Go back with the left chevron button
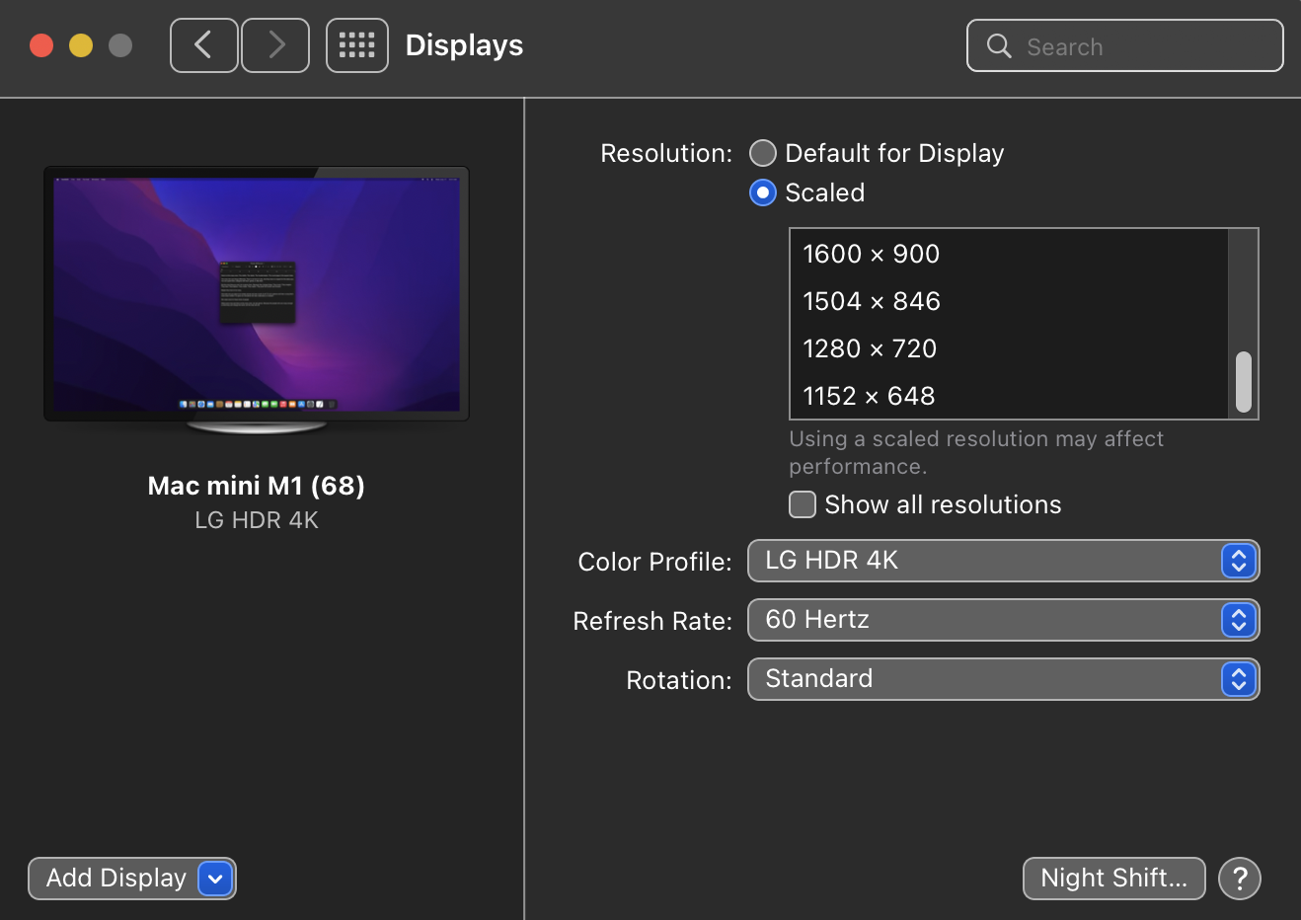1301x920 pixels. 204,45
